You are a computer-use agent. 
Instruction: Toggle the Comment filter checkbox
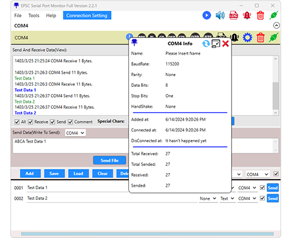tap(70, 122)
